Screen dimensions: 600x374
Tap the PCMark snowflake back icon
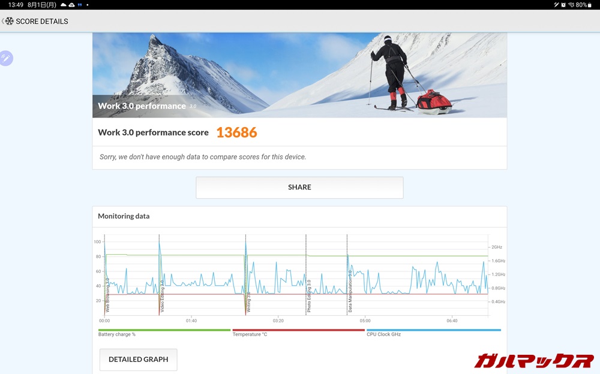coord(9,21)
